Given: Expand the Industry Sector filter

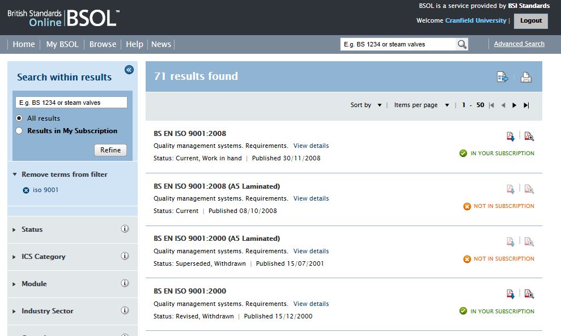Looking at the screenshot, I should pos(47,311).
